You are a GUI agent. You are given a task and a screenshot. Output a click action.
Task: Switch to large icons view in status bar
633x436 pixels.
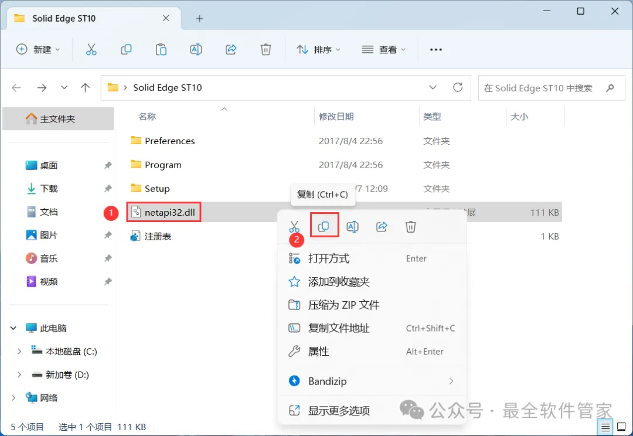pyautogui.click(x=622, y=427)
